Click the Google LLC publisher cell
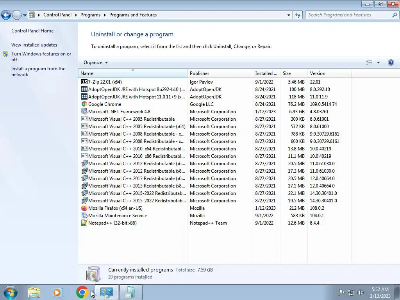Viewport: 400px width, 300px height. [x=202, y=104]
